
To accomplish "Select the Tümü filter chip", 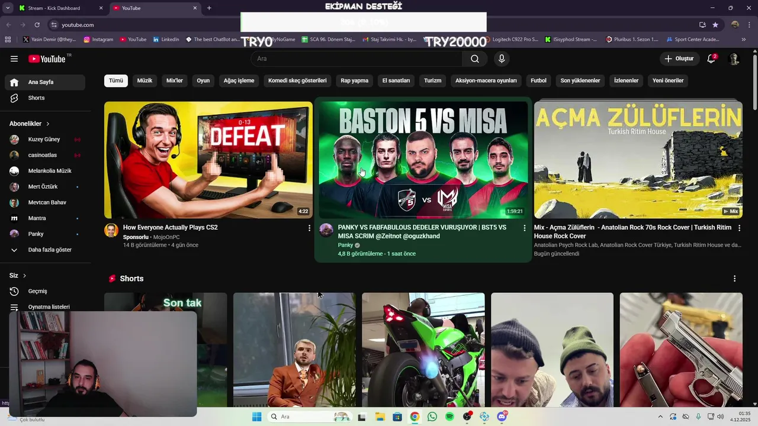I will (x=116, y=80).
